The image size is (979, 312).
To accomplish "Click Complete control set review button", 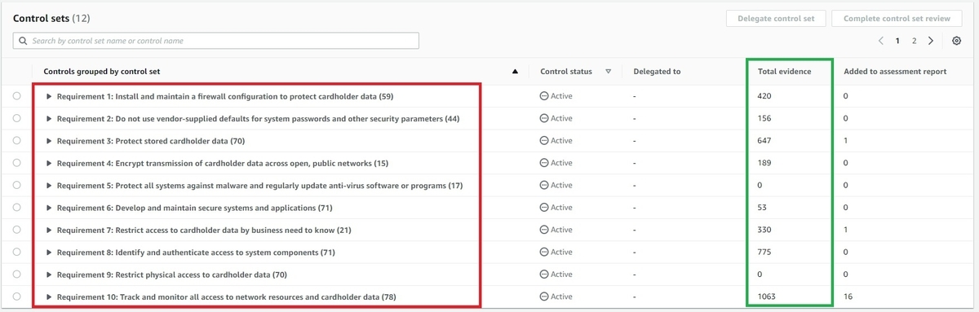I will tap(897, 18).
